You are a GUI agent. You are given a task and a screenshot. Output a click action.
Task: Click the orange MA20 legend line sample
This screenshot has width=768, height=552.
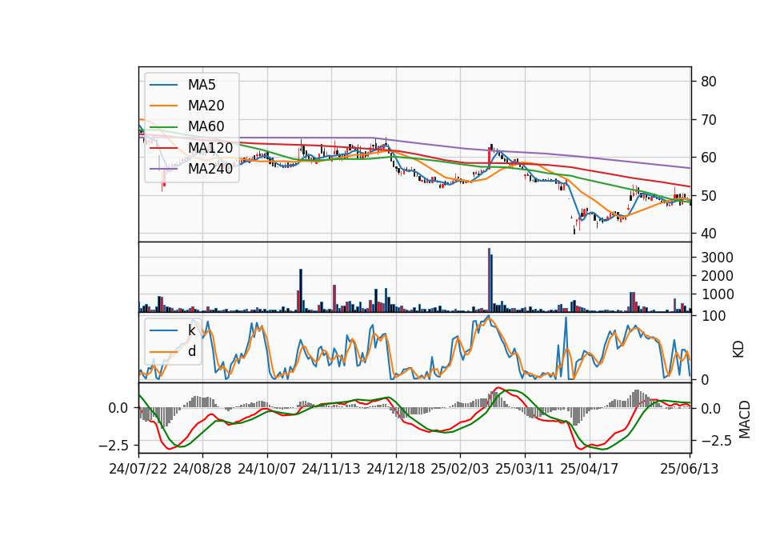click(x=163, y=106)
